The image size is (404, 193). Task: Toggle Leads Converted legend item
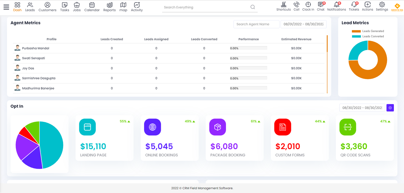pyautogui.click(x=368, y=36)
